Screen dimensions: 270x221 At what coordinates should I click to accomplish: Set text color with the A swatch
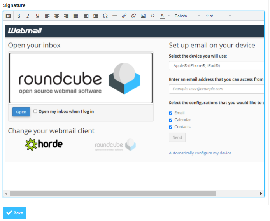pyautogui.click(x=162, y=16)
